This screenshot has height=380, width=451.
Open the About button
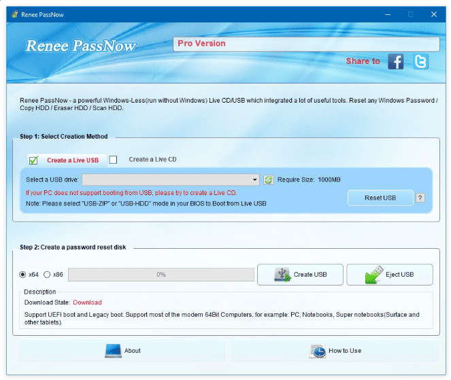(x=122, y=351)
